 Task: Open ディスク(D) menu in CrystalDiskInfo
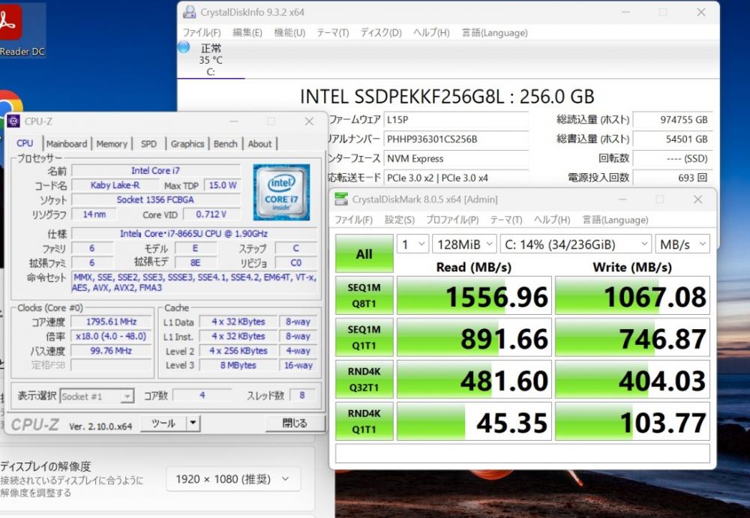pos(381,32)
